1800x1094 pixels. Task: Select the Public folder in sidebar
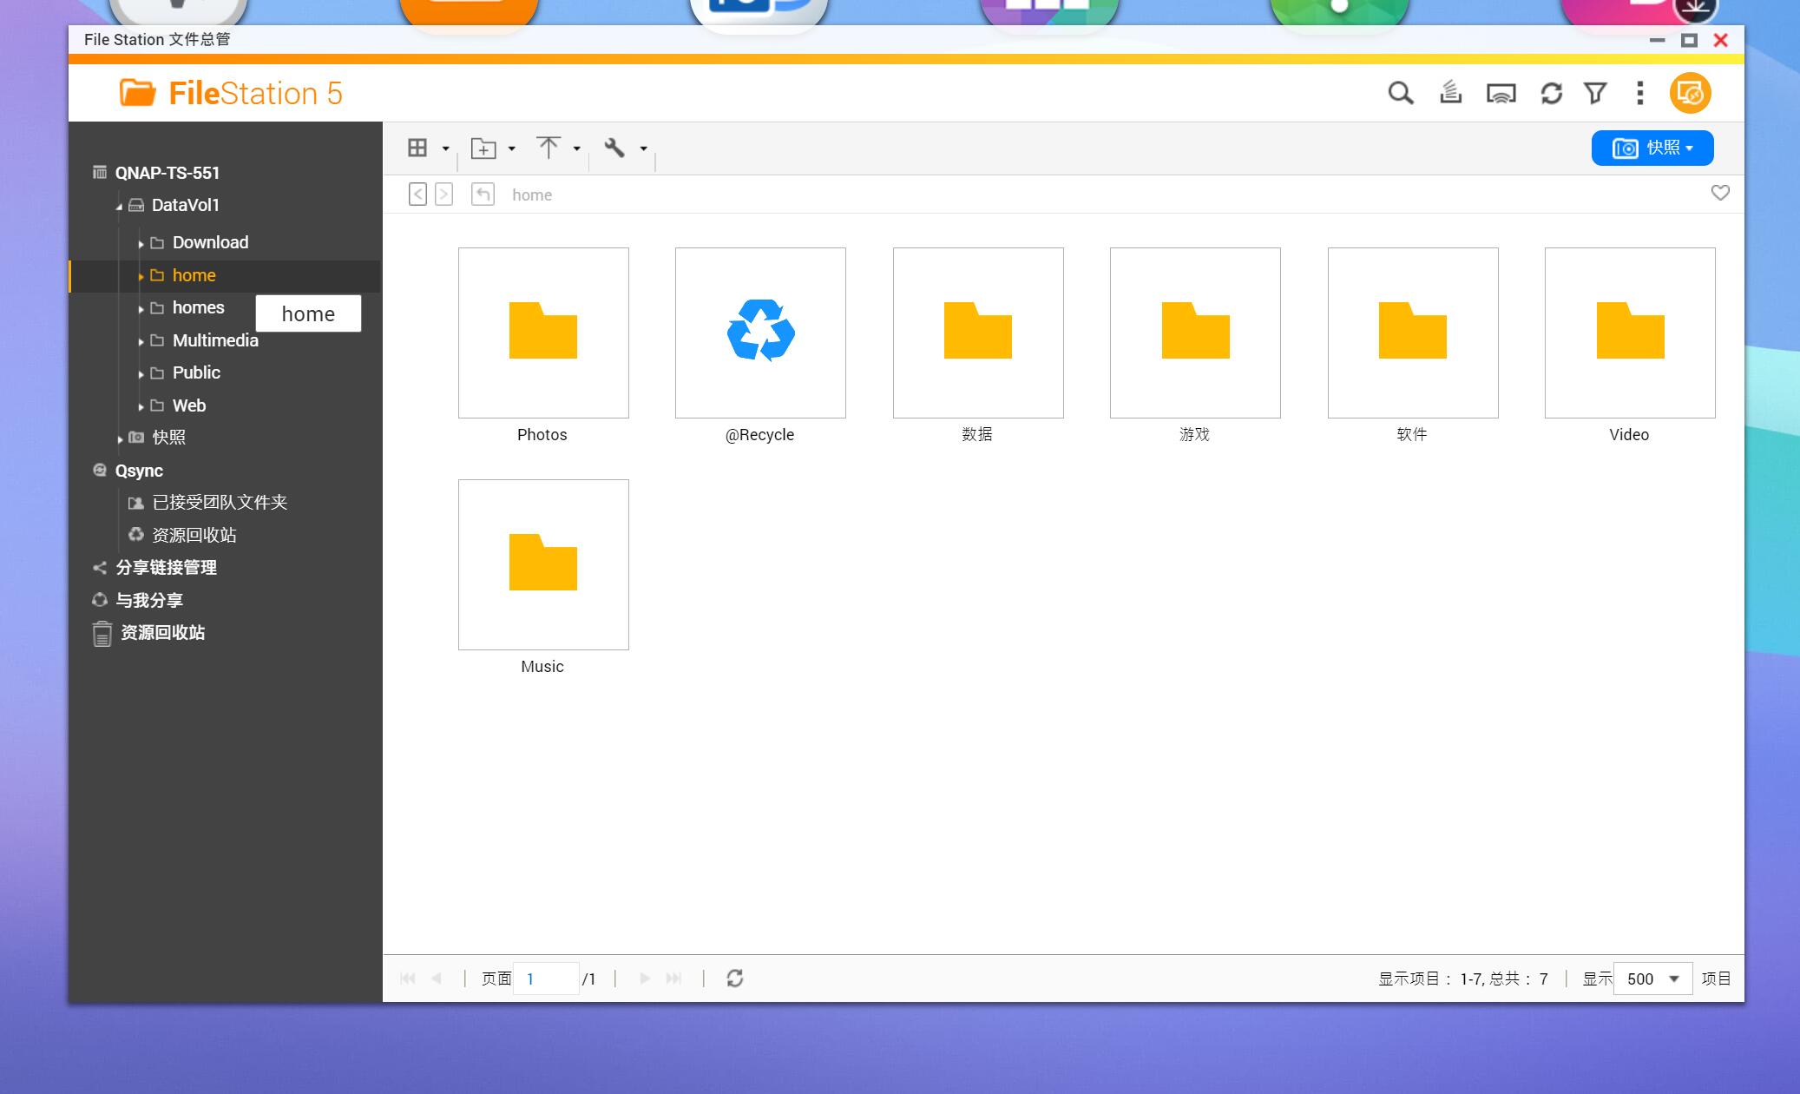point(196,372)
